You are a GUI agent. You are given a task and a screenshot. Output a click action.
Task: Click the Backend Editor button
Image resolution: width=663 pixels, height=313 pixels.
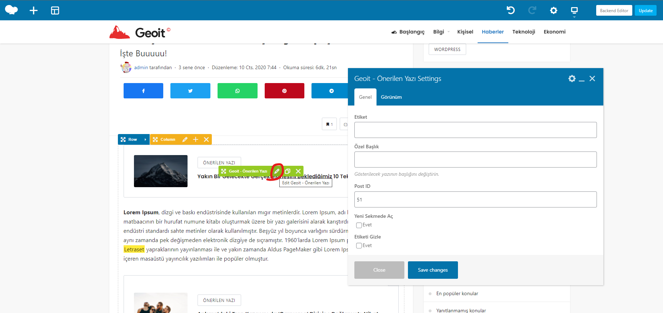[x=614, y=11]
